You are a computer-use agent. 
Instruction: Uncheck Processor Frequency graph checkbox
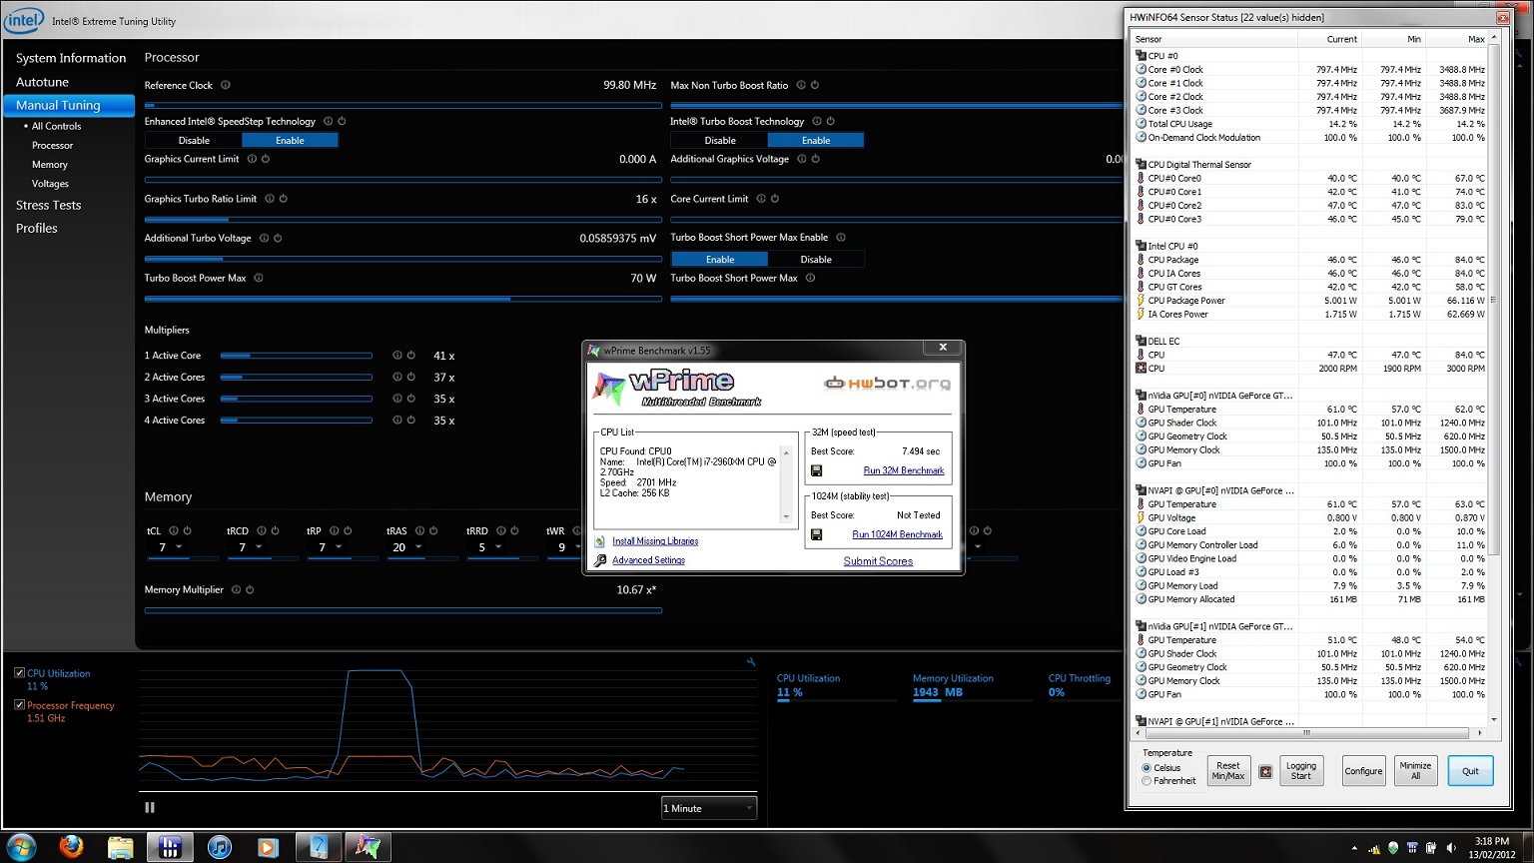coord(19,705)
